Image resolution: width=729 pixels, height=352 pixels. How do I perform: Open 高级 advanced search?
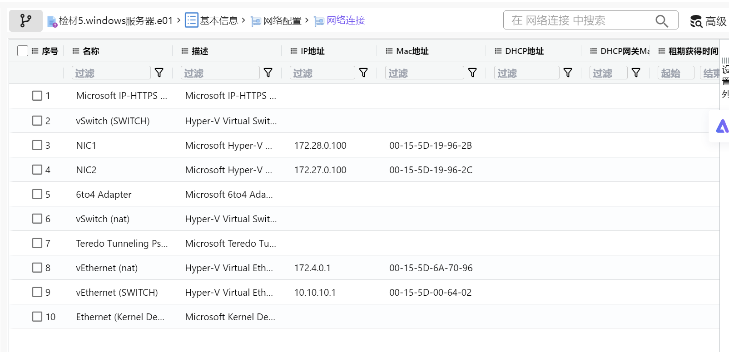708,21
